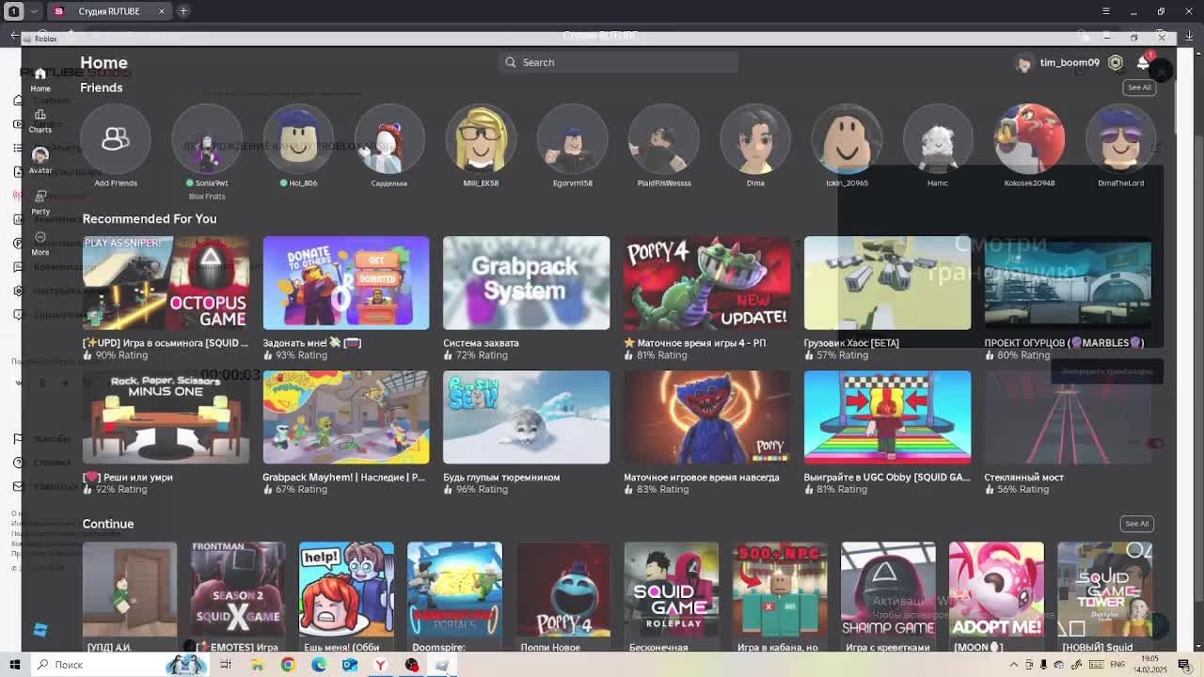Open the browser's hamburger menu icon
This screenshot has width=1204, height=677.
tap(1106, 11)
